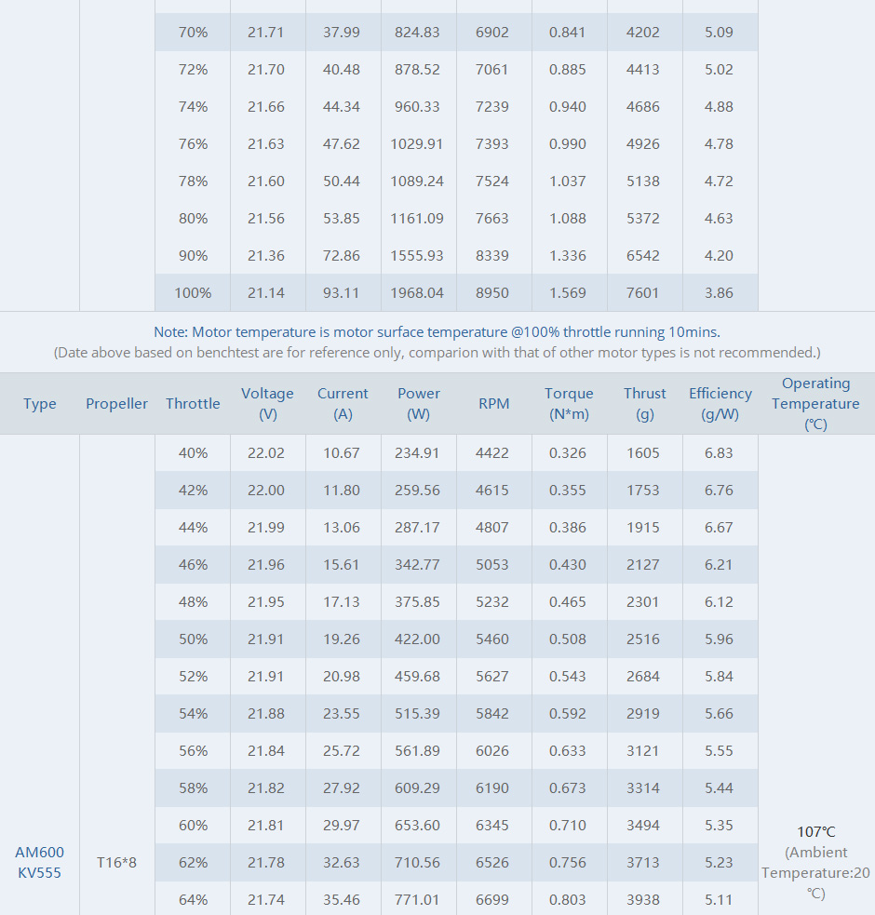Click the motor temperature note text

[x=437, y=331]
